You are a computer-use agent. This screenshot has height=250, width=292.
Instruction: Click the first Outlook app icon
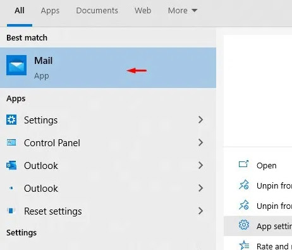coord(11,165)
